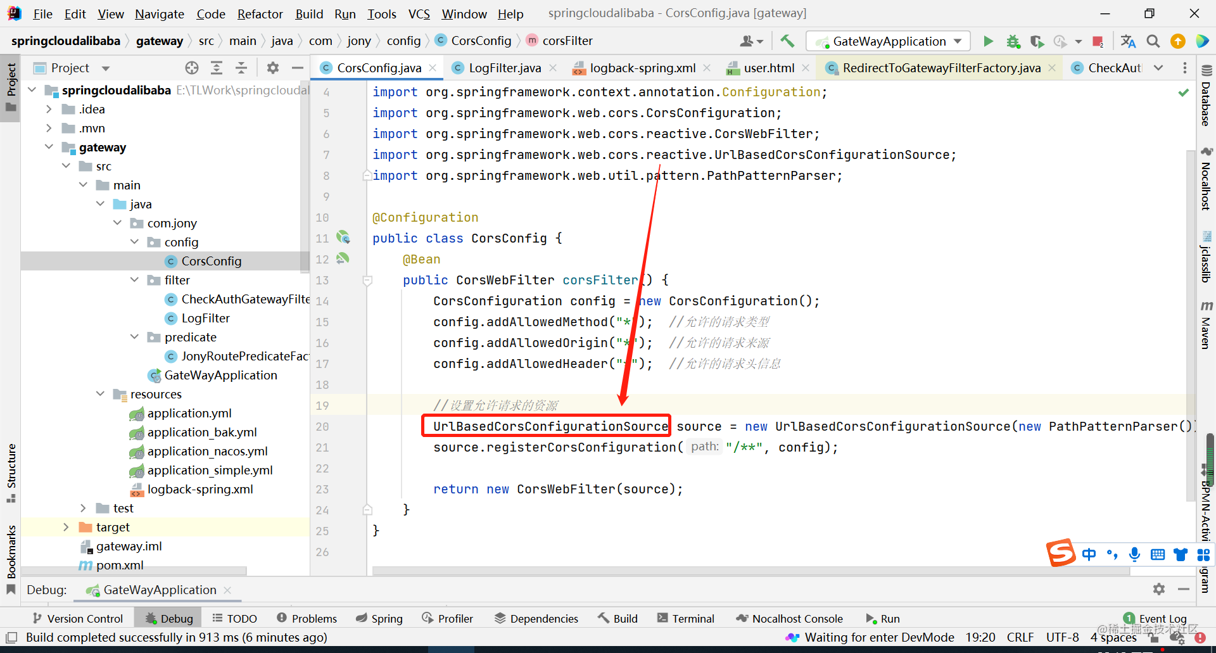1216x653 pixels.
Task: Collapse the resources folder
Action: [100, 394]
